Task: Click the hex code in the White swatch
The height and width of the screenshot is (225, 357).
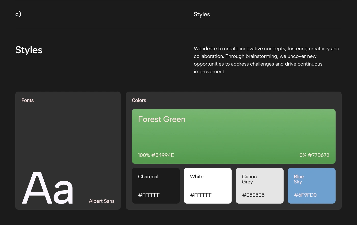Action: pos(201,195)
